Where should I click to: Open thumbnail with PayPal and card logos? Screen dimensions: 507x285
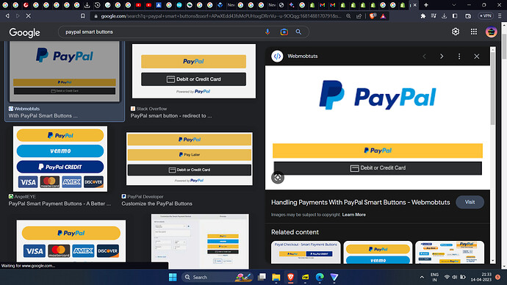pyautogui.click(x=71, y=241)
